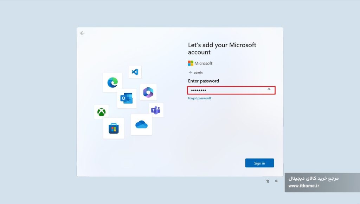The image size is (360, 204).
Task: Click the OneDrive cloud icon
Action: [x=141, y=125]
